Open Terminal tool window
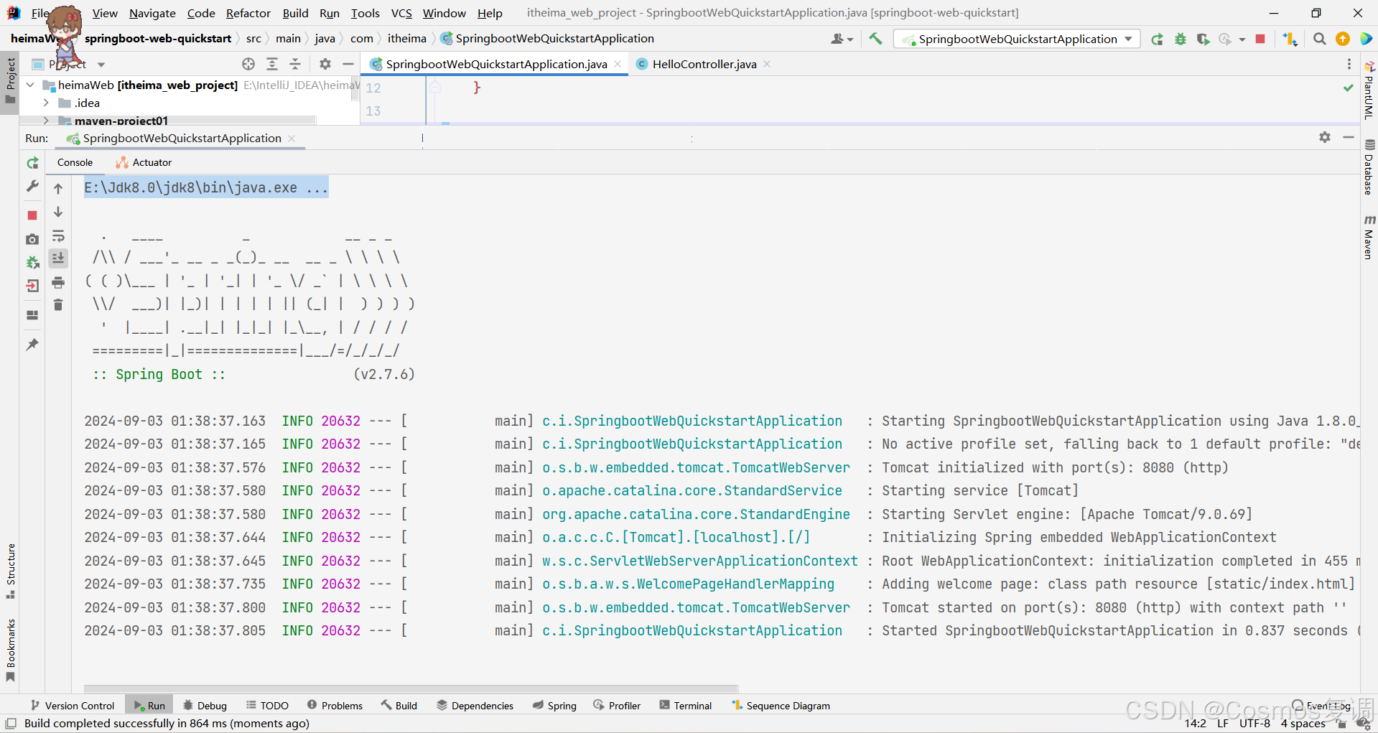The width and height of the screenshot is (1378, 733). click(685, 706)
